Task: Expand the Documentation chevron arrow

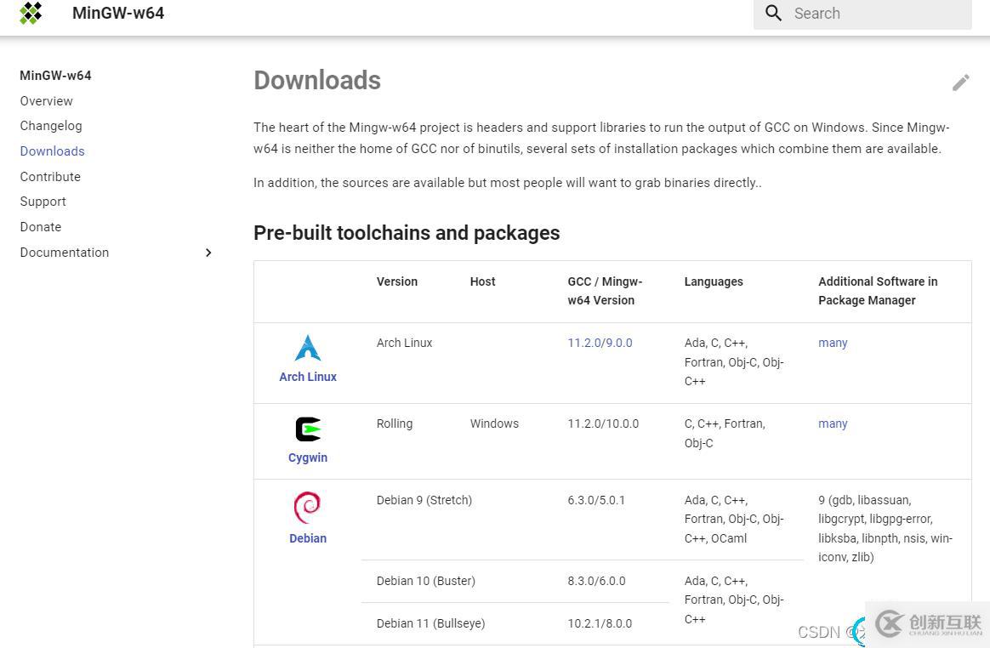Action: pos(208,253)
